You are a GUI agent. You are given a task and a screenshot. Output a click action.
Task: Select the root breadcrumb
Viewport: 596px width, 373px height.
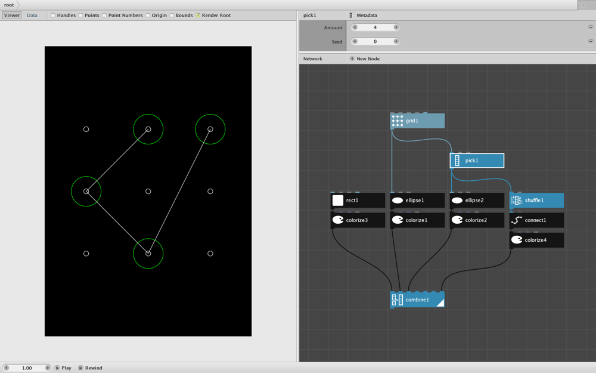(9, 5)
